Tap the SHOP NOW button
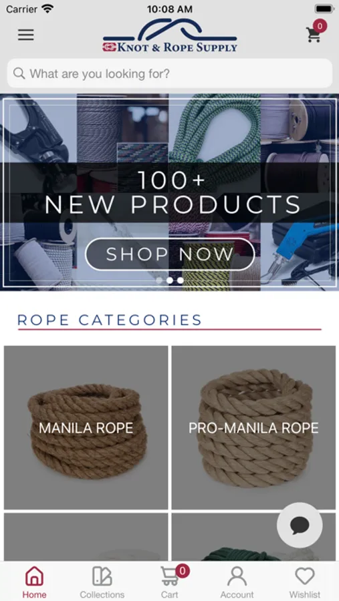339x601 pixels. 170,254
